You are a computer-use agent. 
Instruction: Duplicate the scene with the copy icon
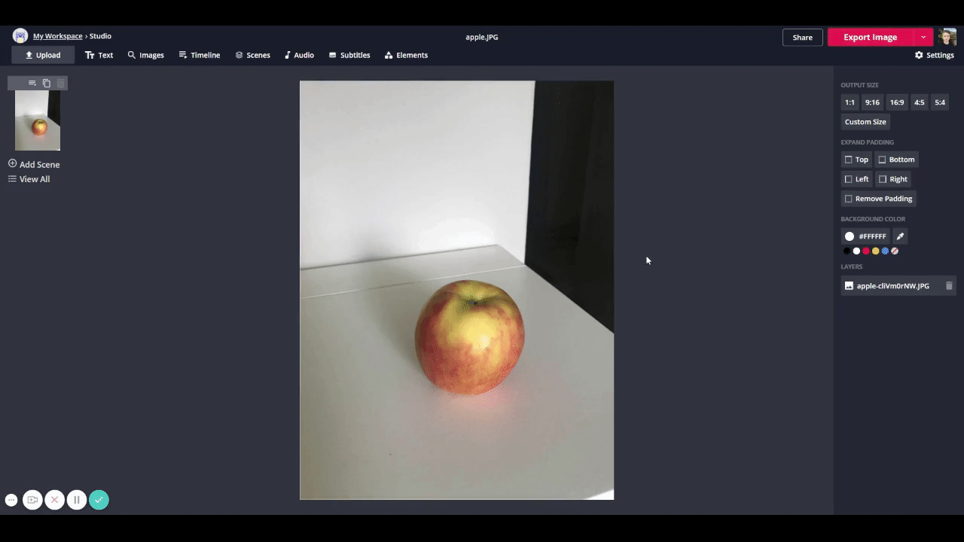click(47, 83)
